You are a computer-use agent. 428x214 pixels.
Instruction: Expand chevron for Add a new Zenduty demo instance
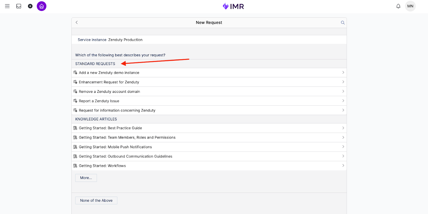point(343,72)
